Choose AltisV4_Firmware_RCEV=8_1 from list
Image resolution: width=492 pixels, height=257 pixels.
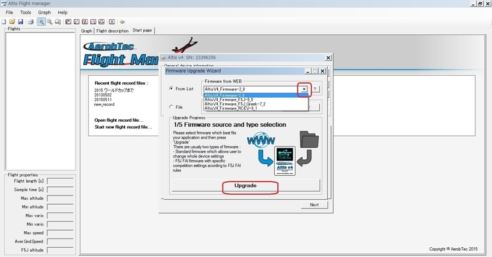pos(256,108)
